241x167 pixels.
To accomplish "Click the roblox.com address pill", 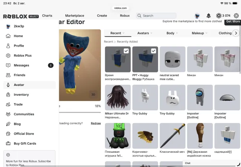I will (x=120, y=8).
